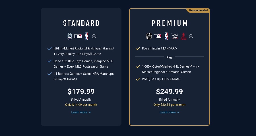Click the $179.99 Standard price
The image size is (256, 136).
click(x=81, y=92)
